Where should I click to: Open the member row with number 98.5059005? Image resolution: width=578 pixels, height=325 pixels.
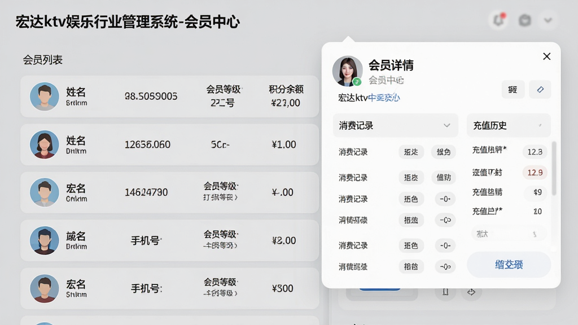pos(169,96)
